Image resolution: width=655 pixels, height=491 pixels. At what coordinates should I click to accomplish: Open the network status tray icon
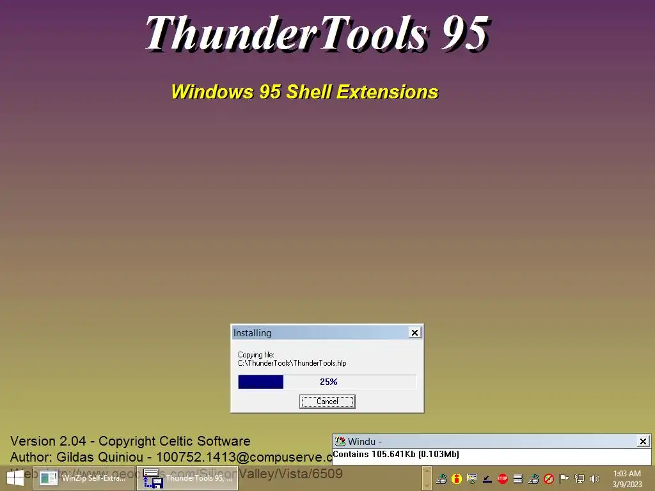pyautogui.click(x=580, y=478)
